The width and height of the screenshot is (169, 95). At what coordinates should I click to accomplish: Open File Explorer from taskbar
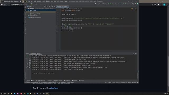pyautogui.click(x=11, y=94)
